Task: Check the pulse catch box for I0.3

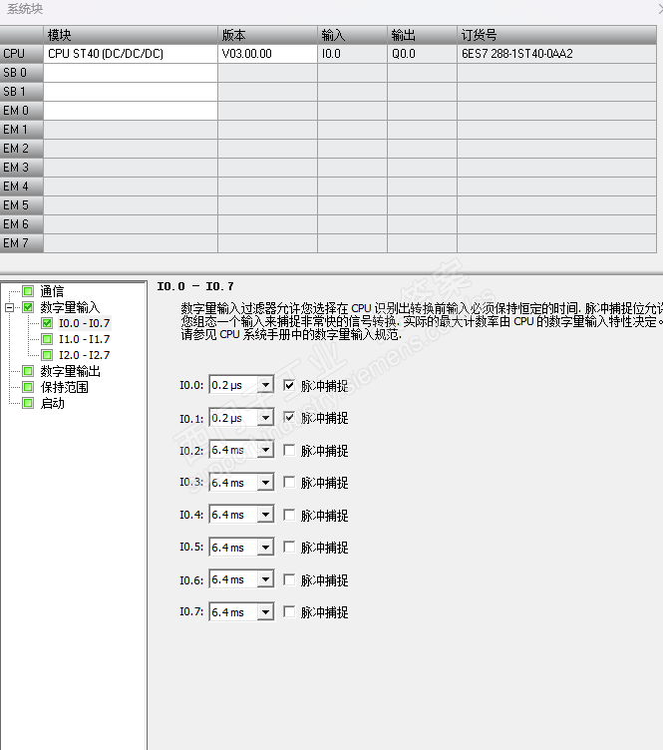Action: pyautogui.click(x=289, y=482)
